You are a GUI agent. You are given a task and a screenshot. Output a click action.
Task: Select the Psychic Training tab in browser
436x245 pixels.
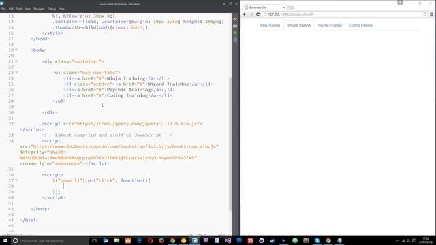330,25
